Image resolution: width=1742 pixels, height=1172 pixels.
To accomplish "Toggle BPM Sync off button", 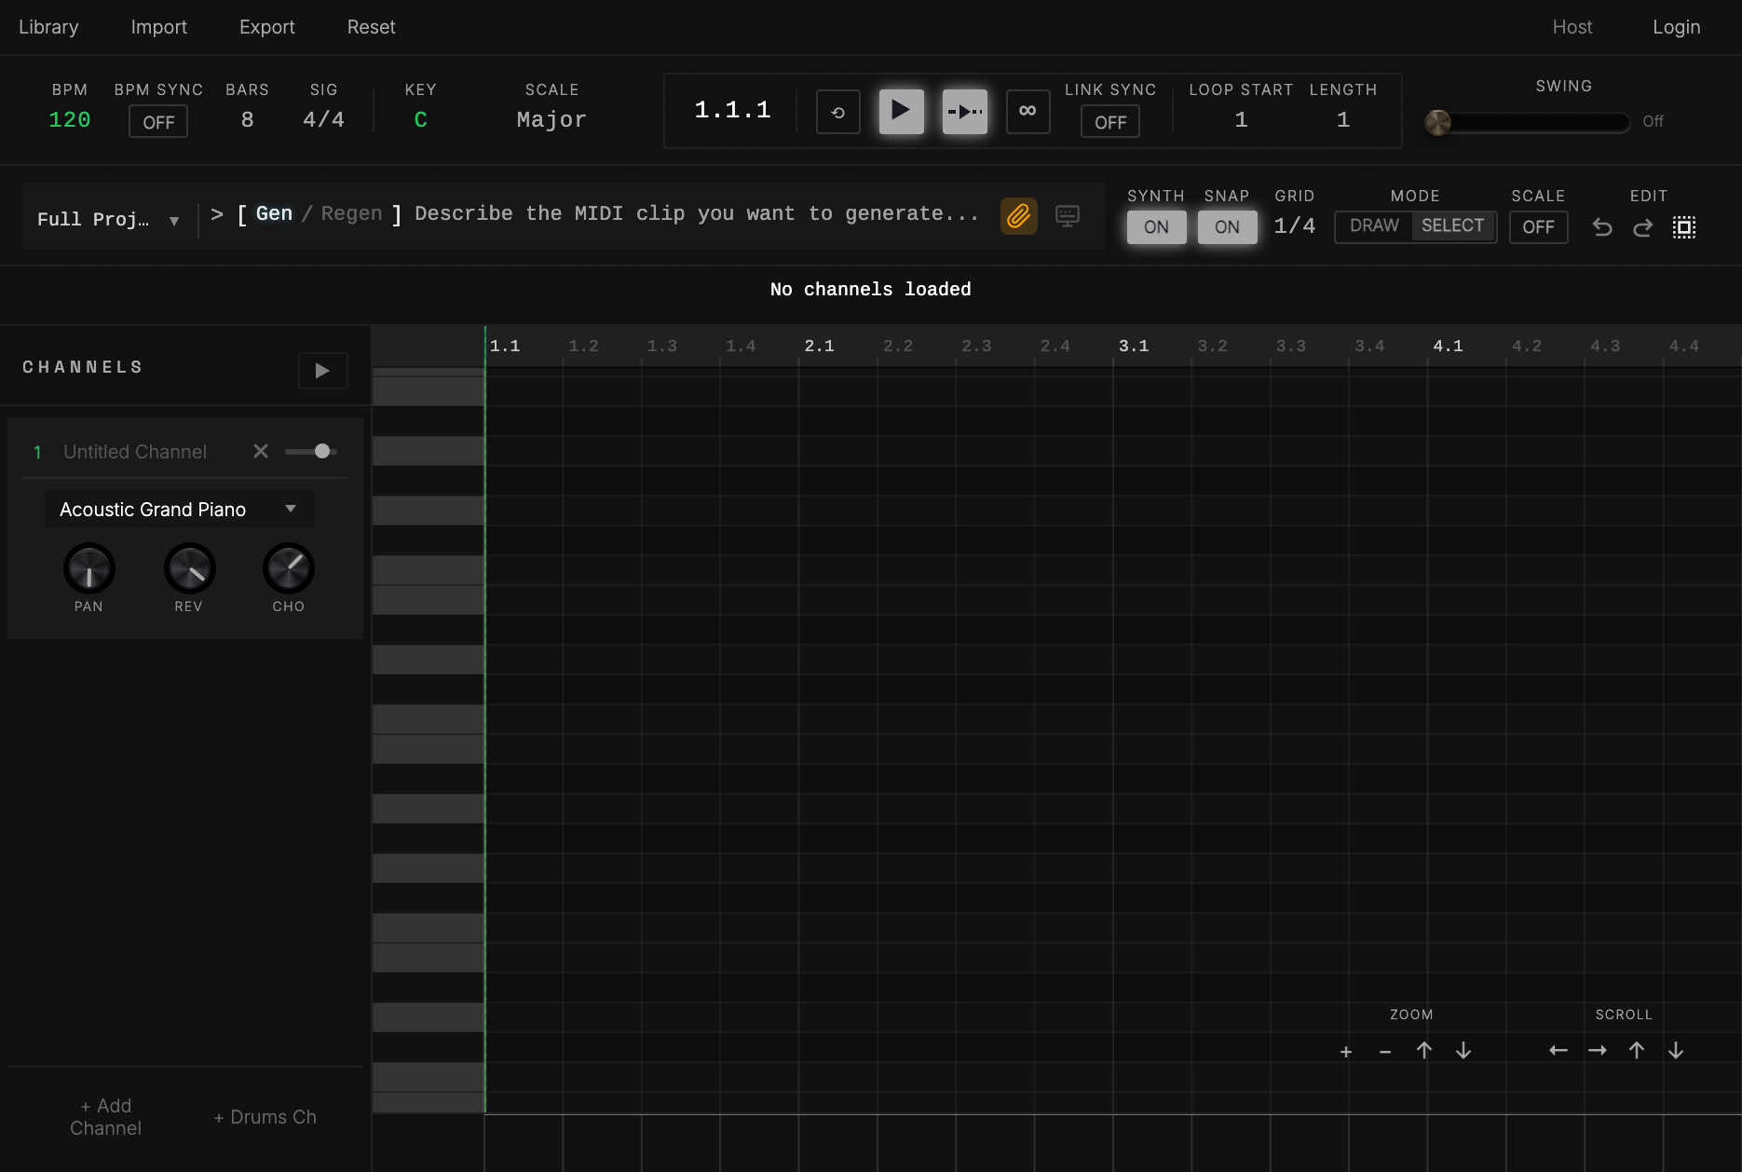I will point(158,122).
